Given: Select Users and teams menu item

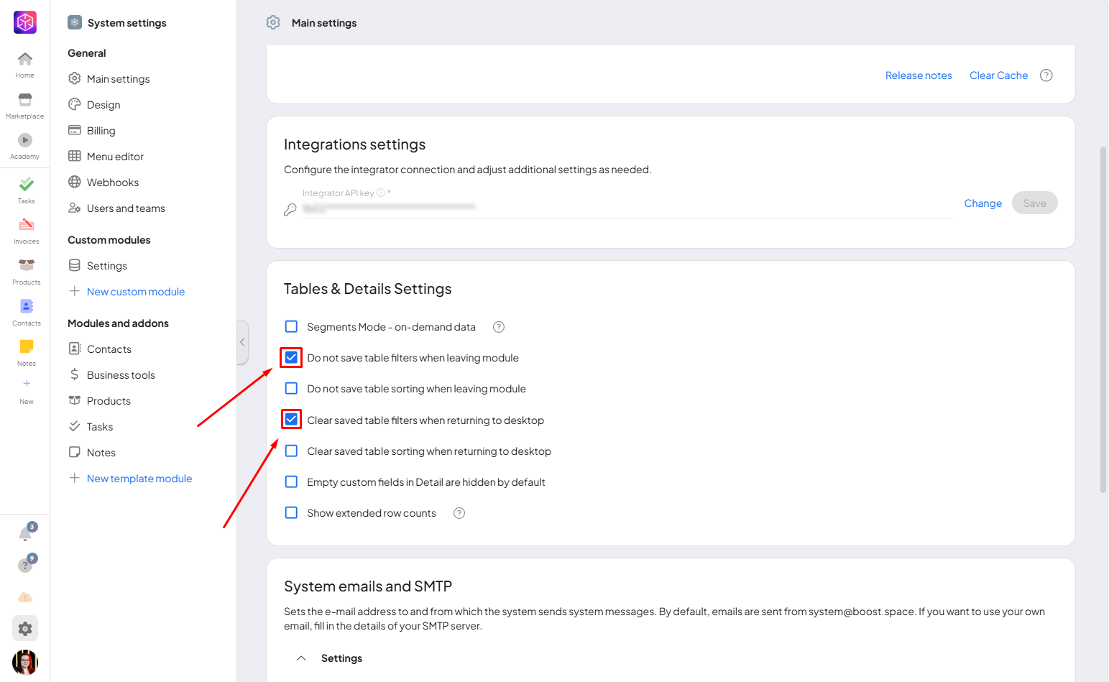Looking at the screenshot, I should 126,208.
